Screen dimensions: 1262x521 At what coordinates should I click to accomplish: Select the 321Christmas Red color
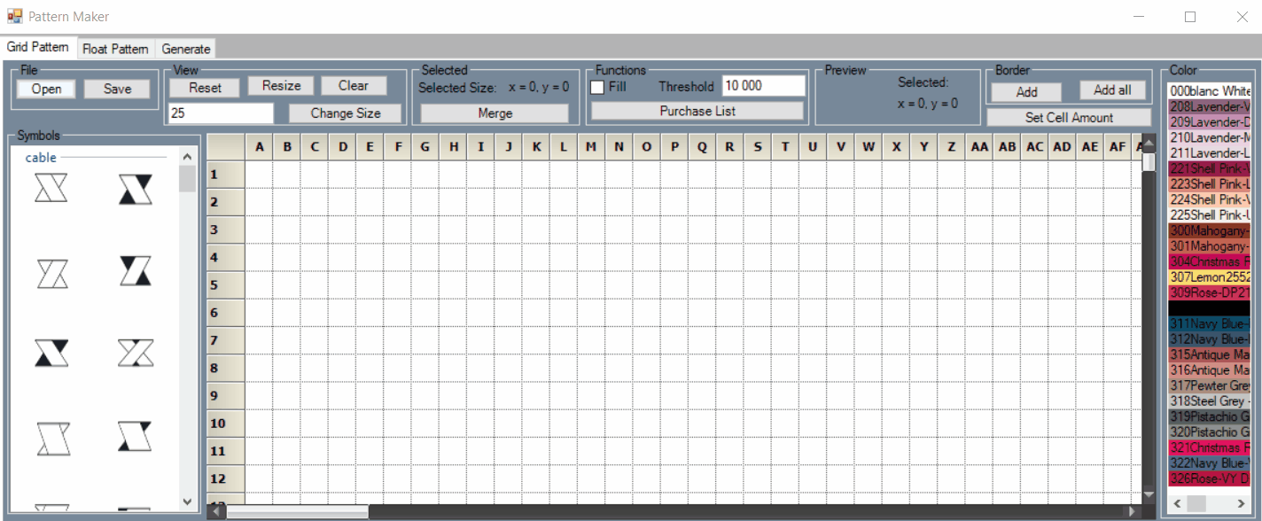(x=1209, y=447)
